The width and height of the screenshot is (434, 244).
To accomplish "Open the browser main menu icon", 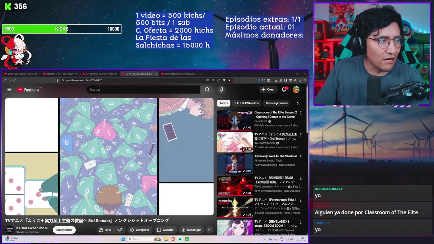I will point(305,80).
